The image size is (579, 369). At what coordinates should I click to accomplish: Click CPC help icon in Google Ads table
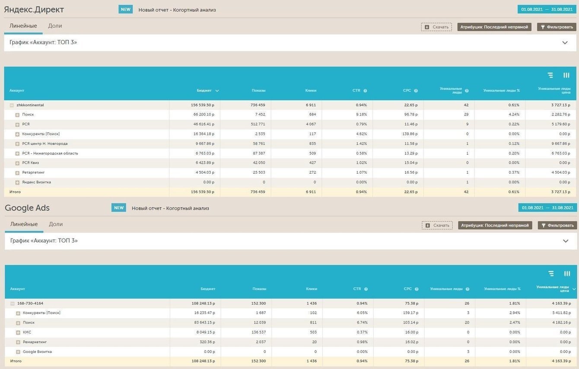click(x=417, y=289)
